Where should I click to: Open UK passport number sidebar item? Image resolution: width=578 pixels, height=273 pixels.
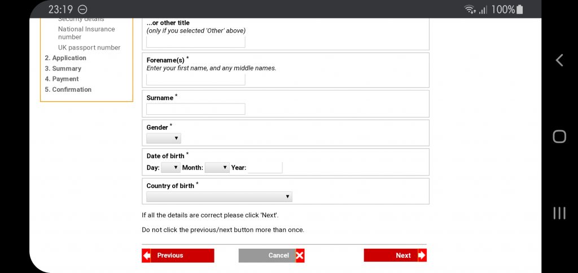pos(89,47)
